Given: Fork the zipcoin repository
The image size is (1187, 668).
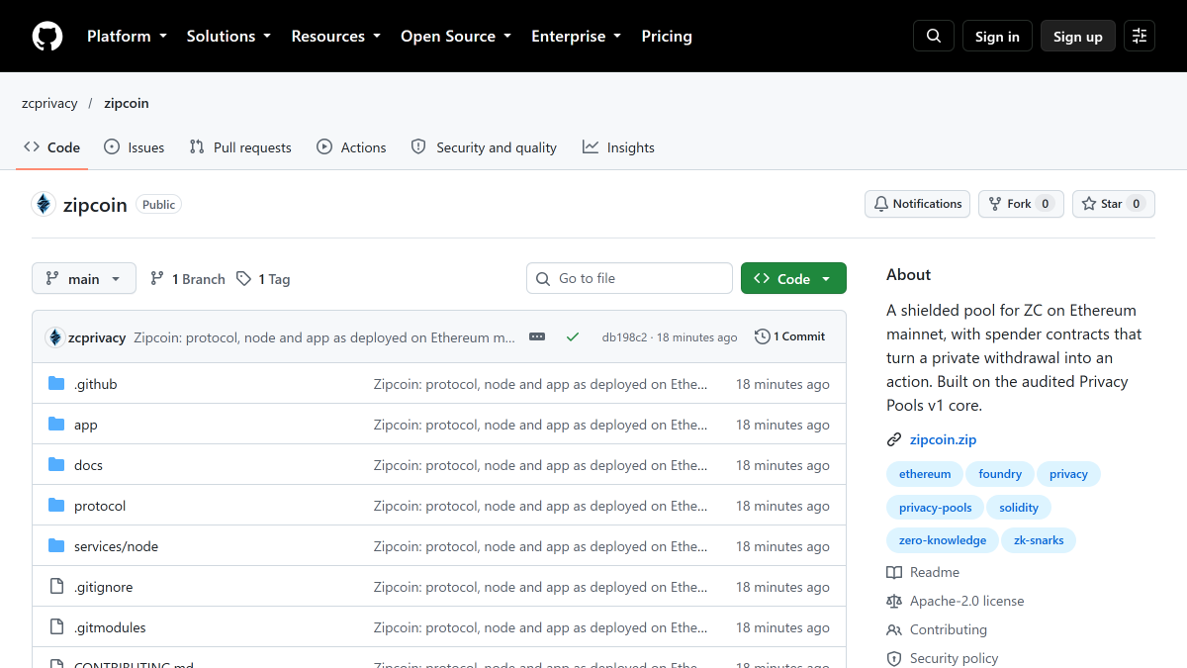Looking at the screenshot, I should (x=1021, y=204).
